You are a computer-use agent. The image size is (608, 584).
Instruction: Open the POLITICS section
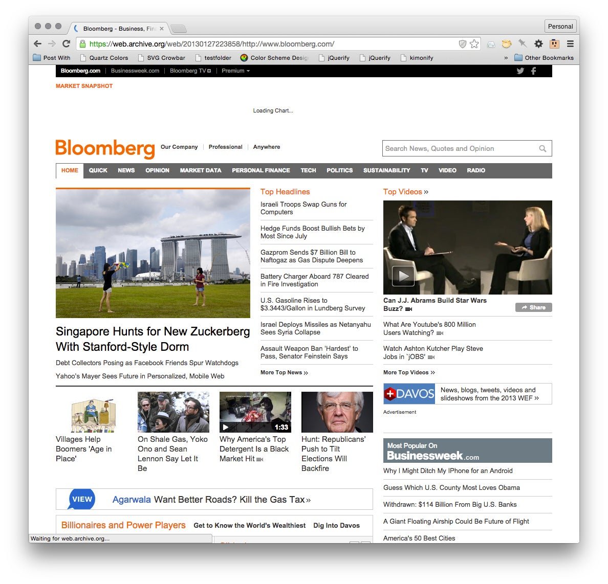339,170
